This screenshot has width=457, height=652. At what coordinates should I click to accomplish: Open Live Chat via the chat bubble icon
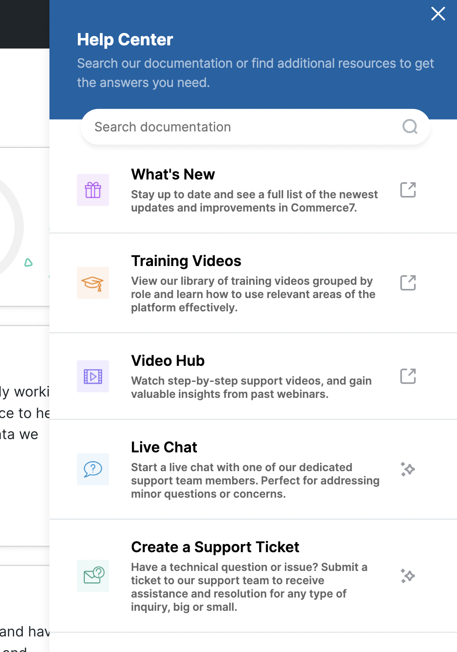tap(92, 469)
